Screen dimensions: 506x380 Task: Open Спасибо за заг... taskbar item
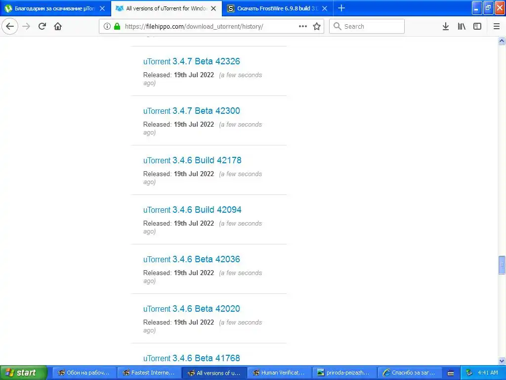pos(409,373)
